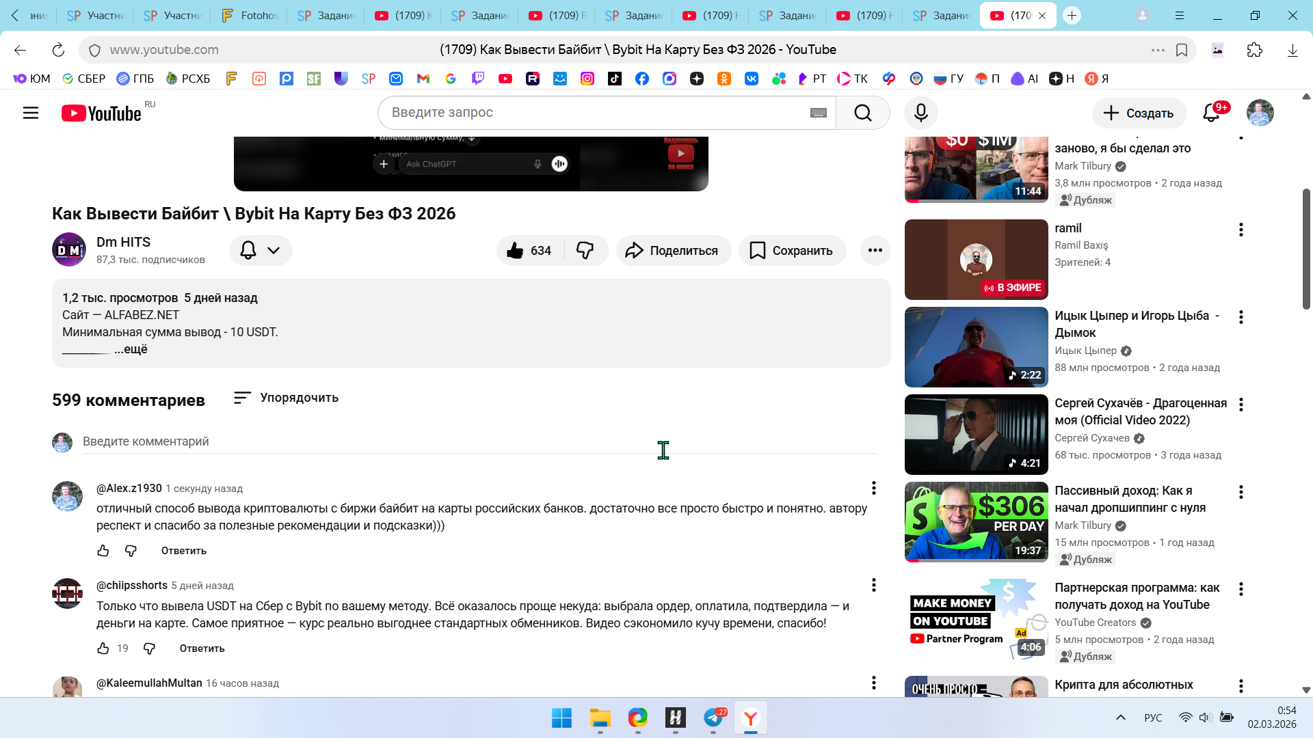Click Ответить under the @Alex.z1930 comment
The image size is (1313, 738).
click(x=183, y=551)
